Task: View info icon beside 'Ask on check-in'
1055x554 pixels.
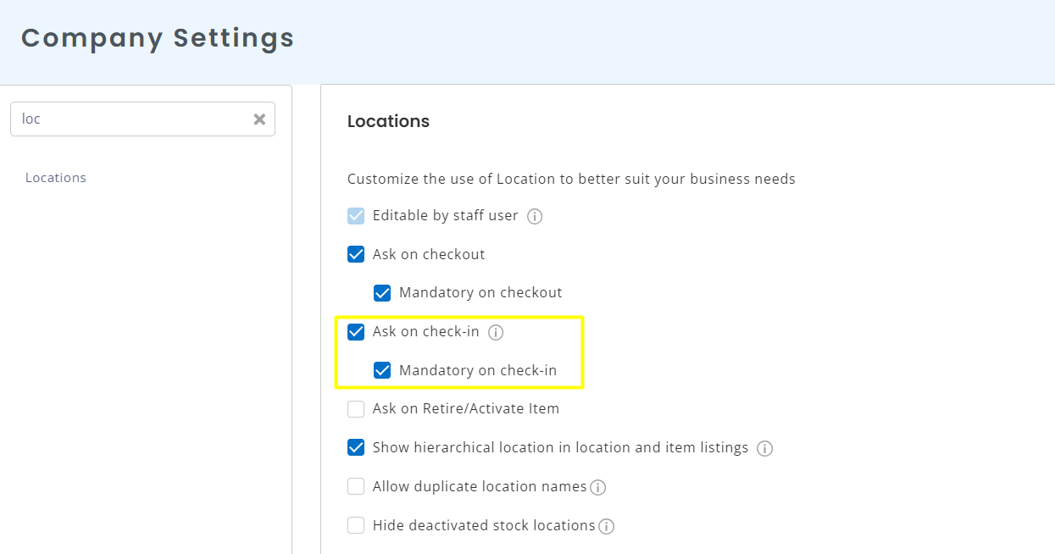Action: point(496,332)
